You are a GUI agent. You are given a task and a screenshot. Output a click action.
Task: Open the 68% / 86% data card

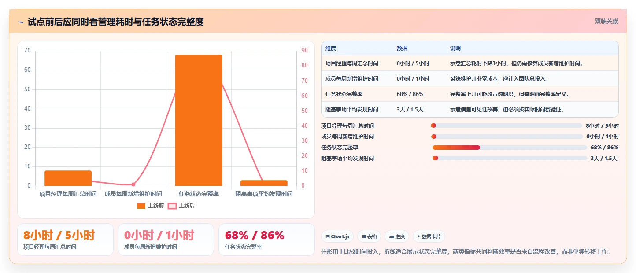pos(266,240)
